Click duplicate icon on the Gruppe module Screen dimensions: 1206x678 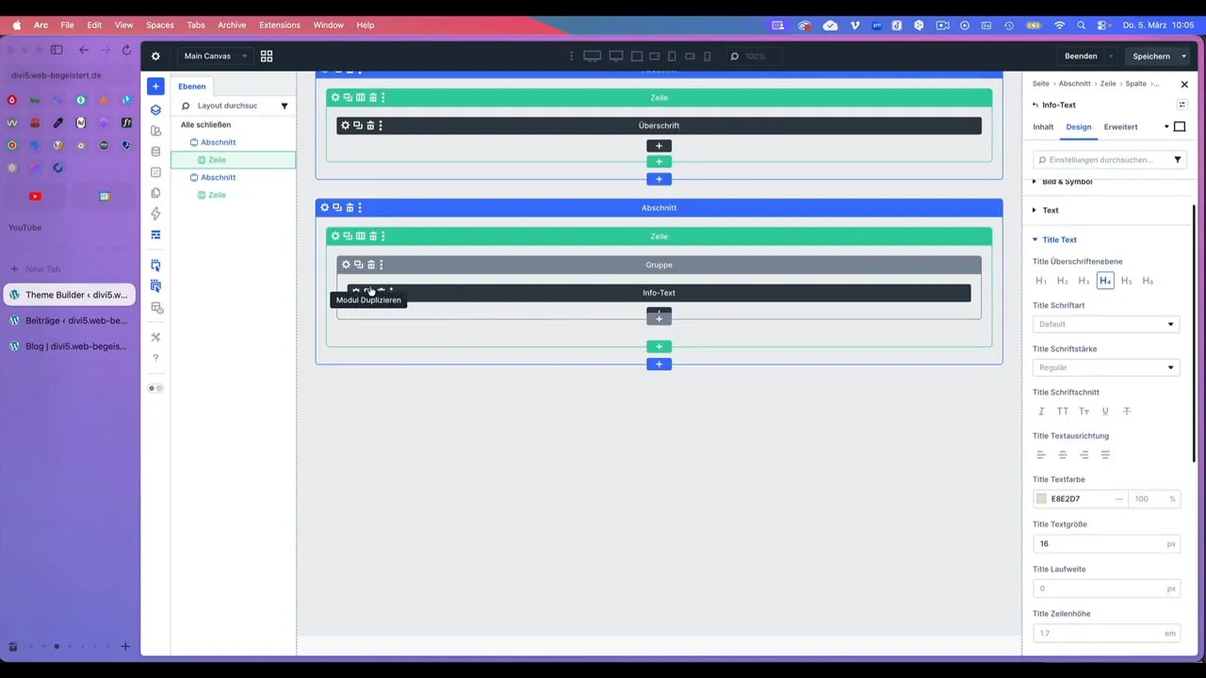coord(359,265)
